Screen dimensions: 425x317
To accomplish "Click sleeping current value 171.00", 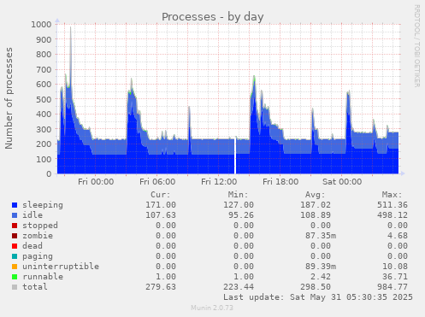I will 161,205.
